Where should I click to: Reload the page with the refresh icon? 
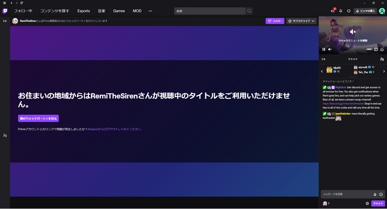(22, 3)
